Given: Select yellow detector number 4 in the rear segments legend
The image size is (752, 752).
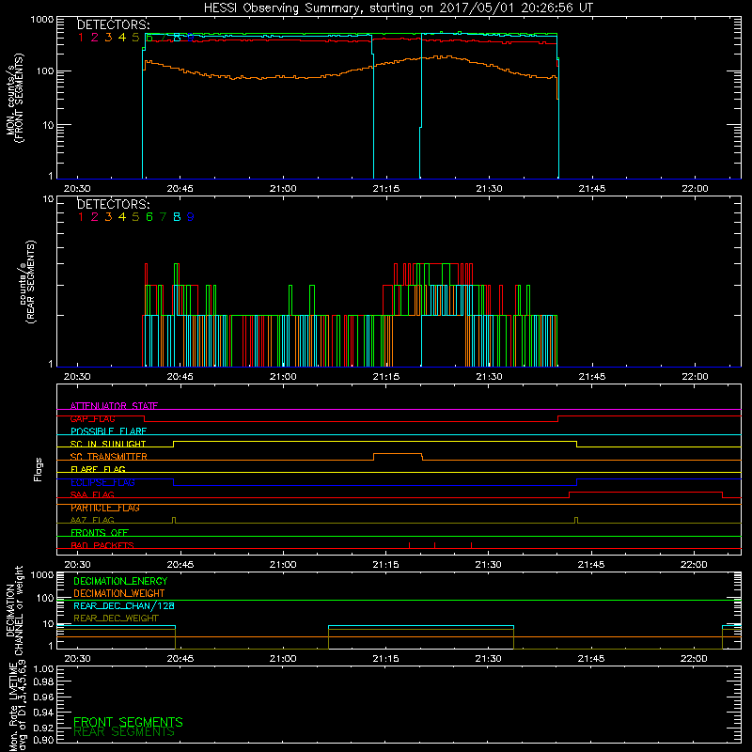Looking at the screenshot, I should [x=122, y=217].
